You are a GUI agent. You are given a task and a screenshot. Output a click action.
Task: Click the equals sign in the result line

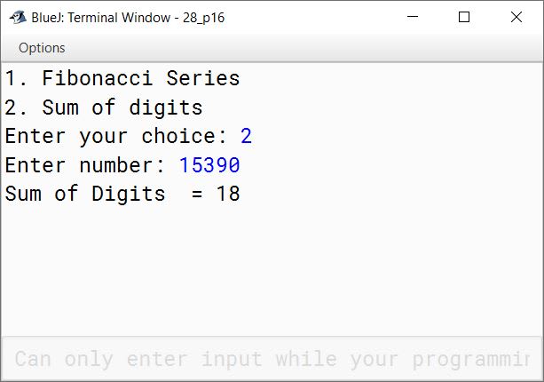(x=197, y=195)
